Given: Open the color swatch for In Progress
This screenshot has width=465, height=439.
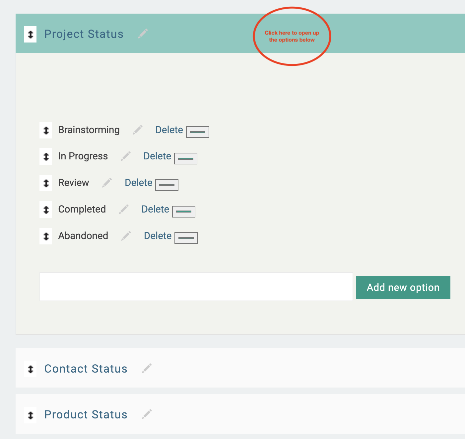Looking at the screenshot, I should 186,158.
